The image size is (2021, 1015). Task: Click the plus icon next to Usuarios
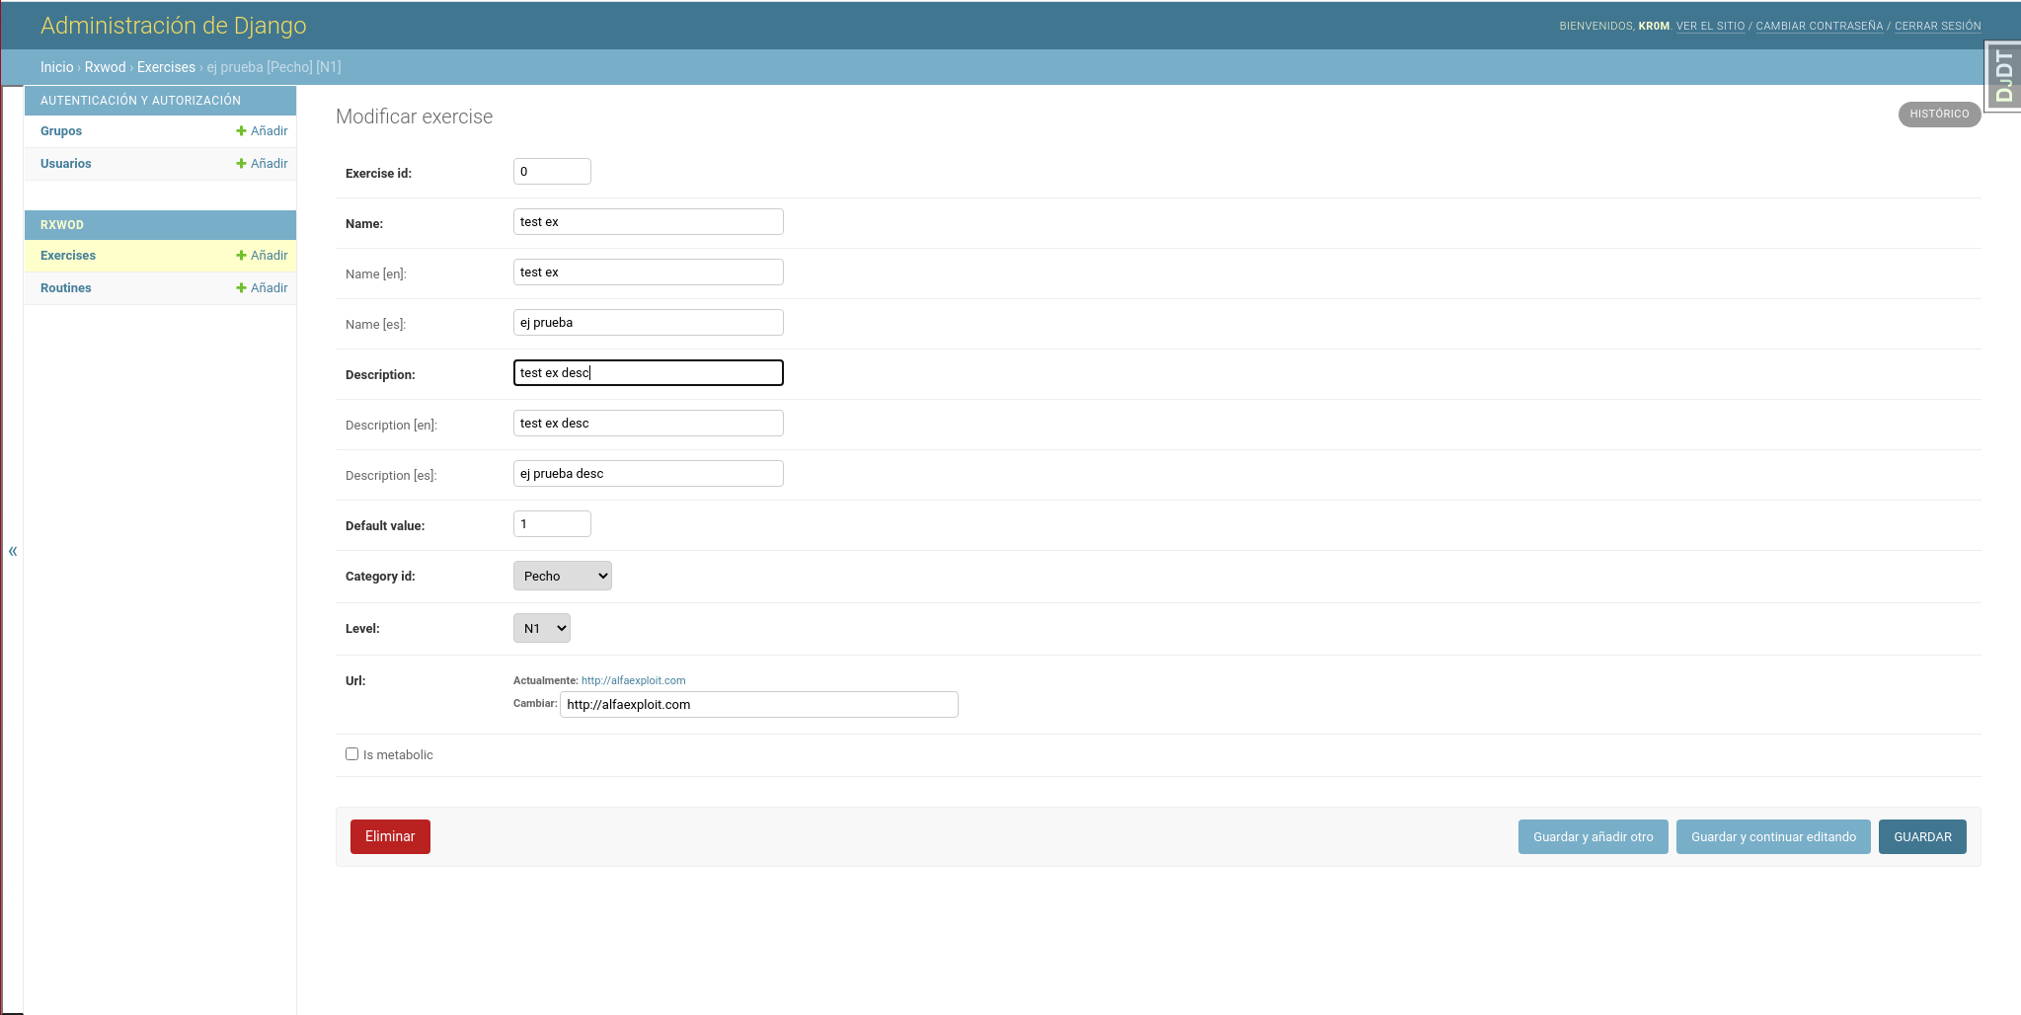[x=241, y=164]
